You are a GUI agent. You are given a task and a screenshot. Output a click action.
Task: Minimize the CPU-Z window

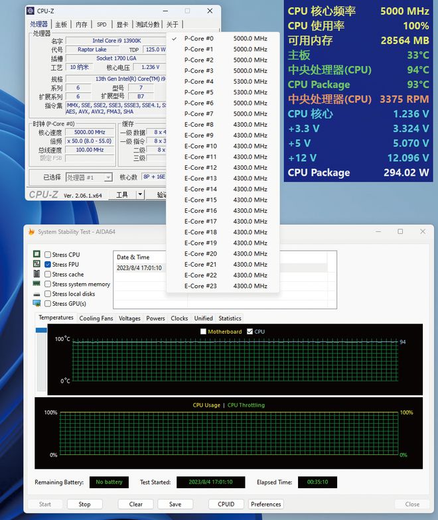click(x=165, y=11)
